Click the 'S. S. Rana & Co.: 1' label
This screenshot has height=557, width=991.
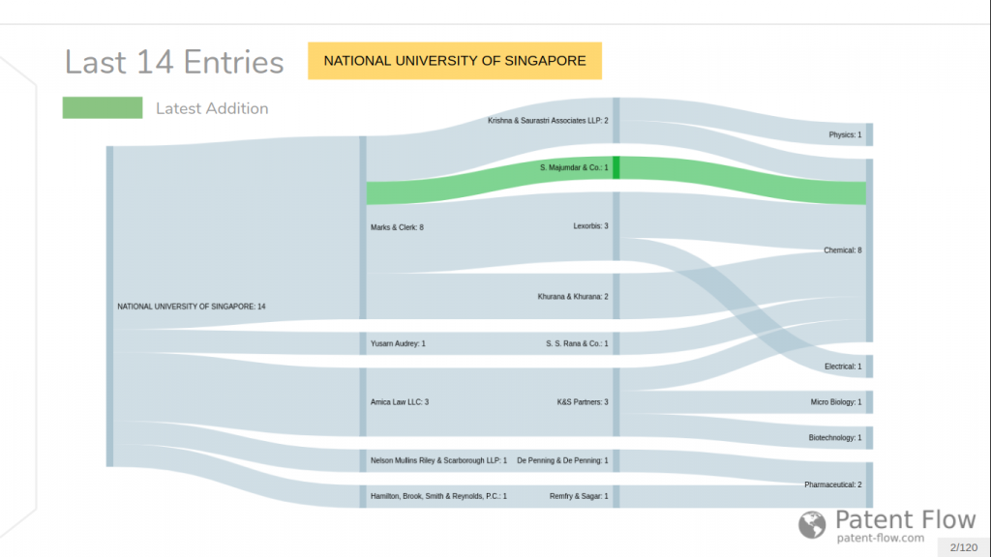[x=577, y=343]
